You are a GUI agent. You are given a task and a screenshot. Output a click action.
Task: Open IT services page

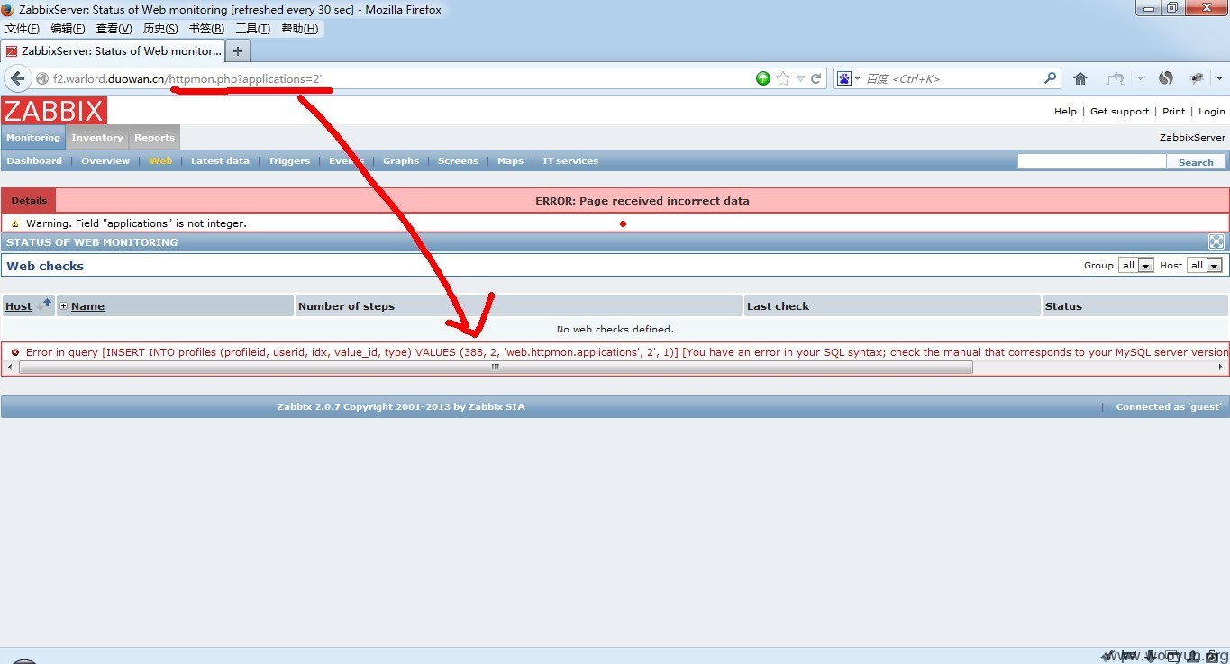click(570, 161)
